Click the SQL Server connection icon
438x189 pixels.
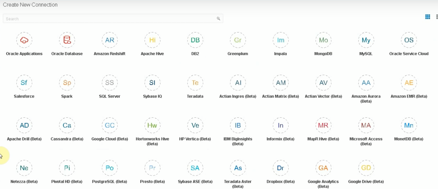coord(109,83)
